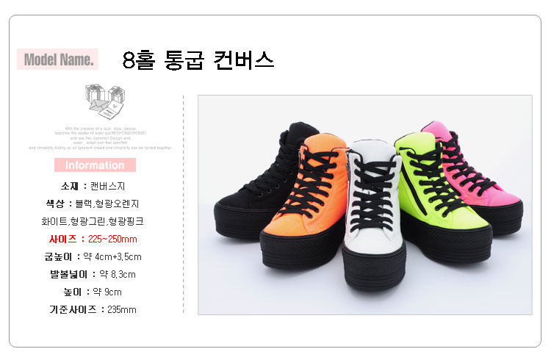Click the black stripe on the green sneaker

[x=414, y=182]
